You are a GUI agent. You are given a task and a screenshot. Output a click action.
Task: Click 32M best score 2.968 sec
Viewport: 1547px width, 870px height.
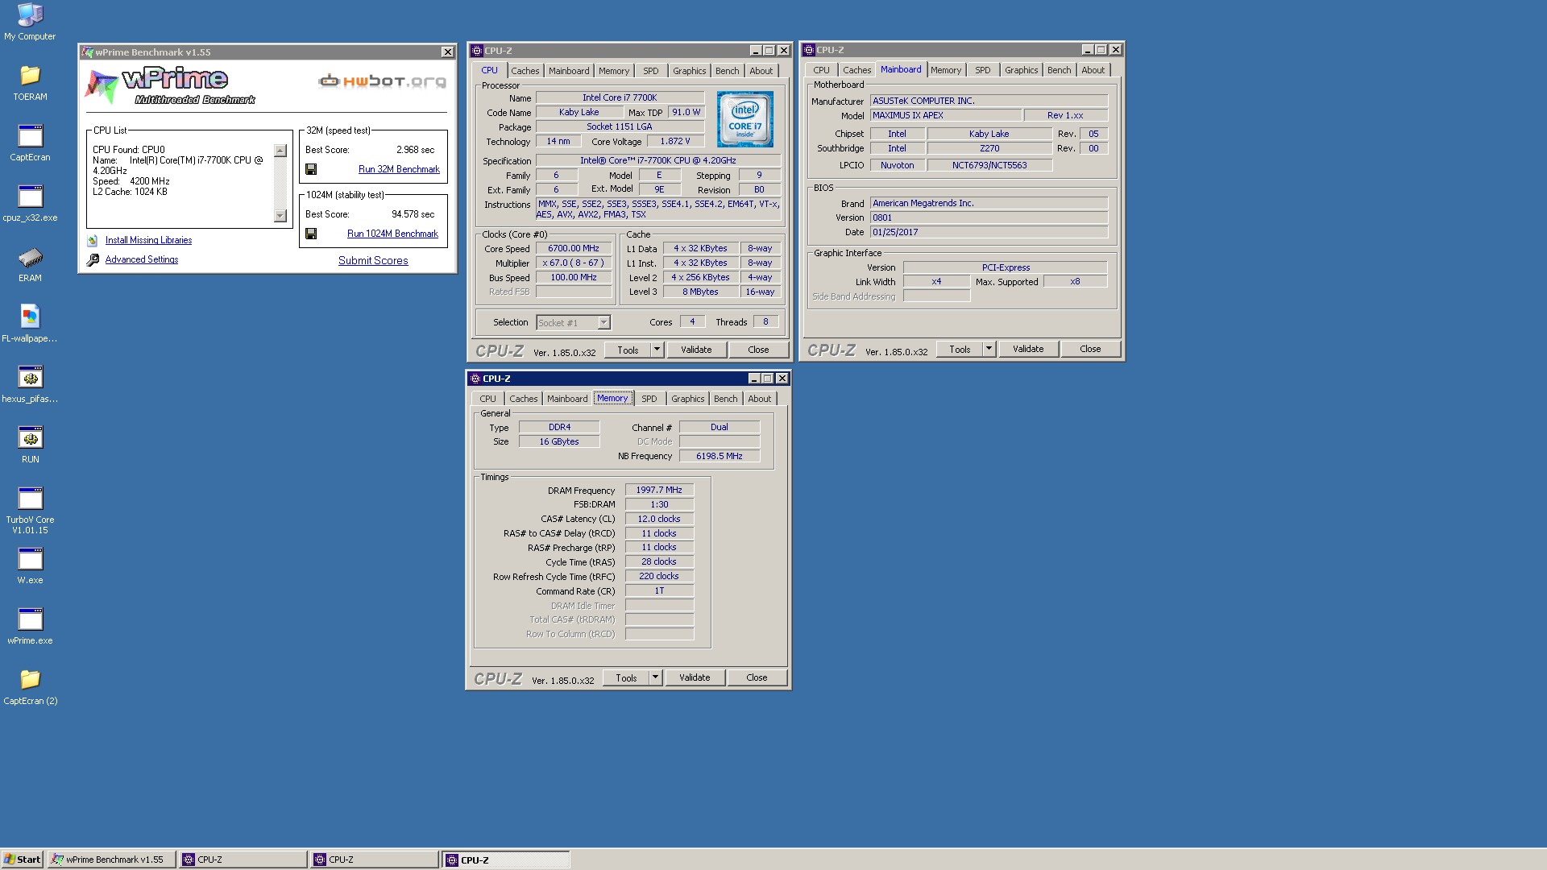pyautogui.click(x=415, y=150)
